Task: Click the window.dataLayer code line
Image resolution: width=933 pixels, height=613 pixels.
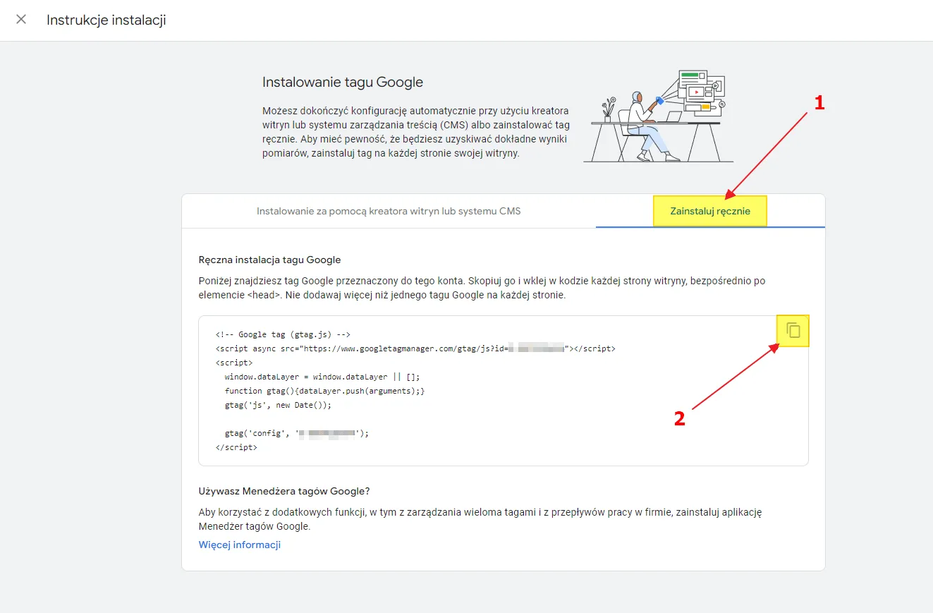Action: (322, 377)
